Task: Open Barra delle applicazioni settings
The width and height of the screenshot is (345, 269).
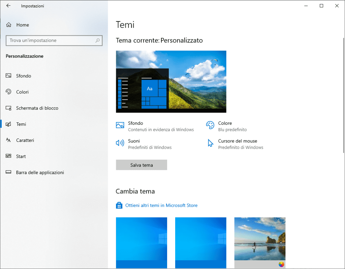Action: [x=40, y=173]
